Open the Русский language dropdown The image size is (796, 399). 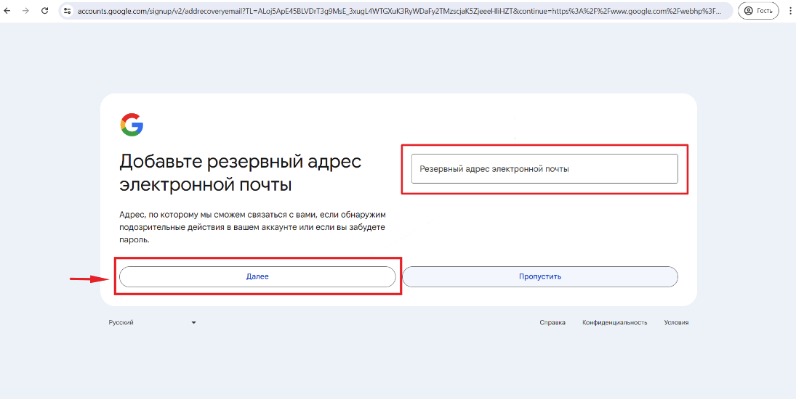coord(152,323)
